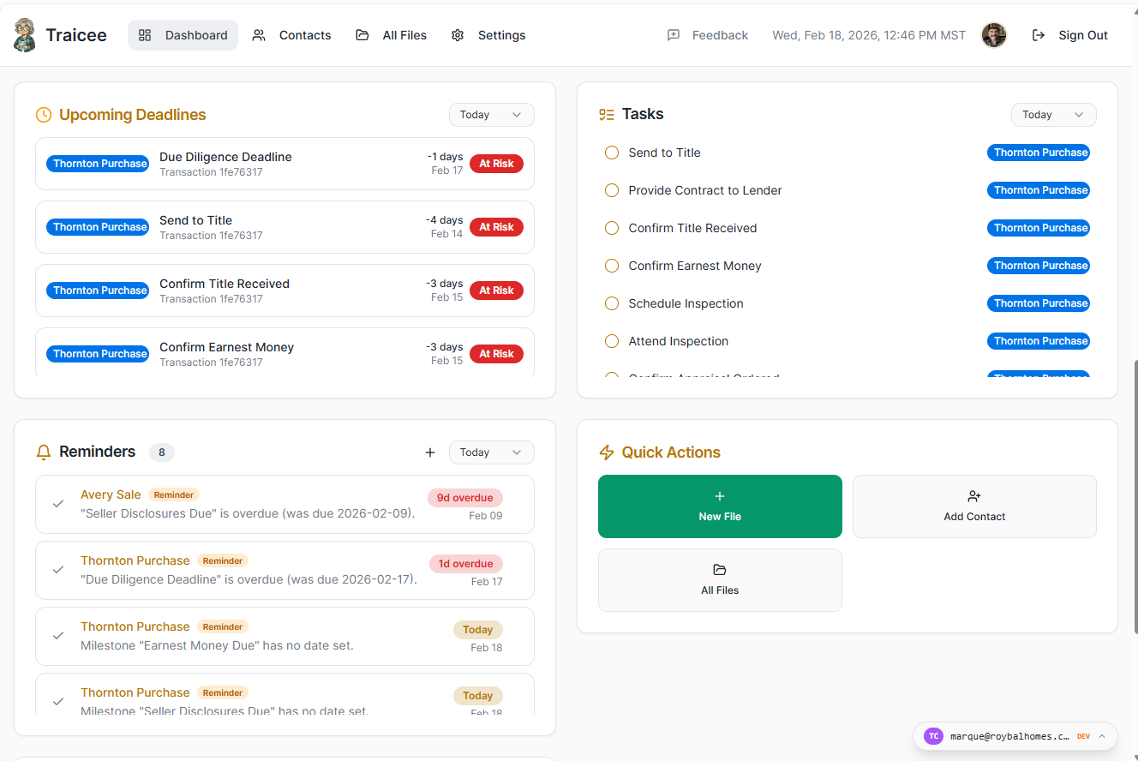Open the Settings page
The image size is (1138, 761).
[488, 35]
